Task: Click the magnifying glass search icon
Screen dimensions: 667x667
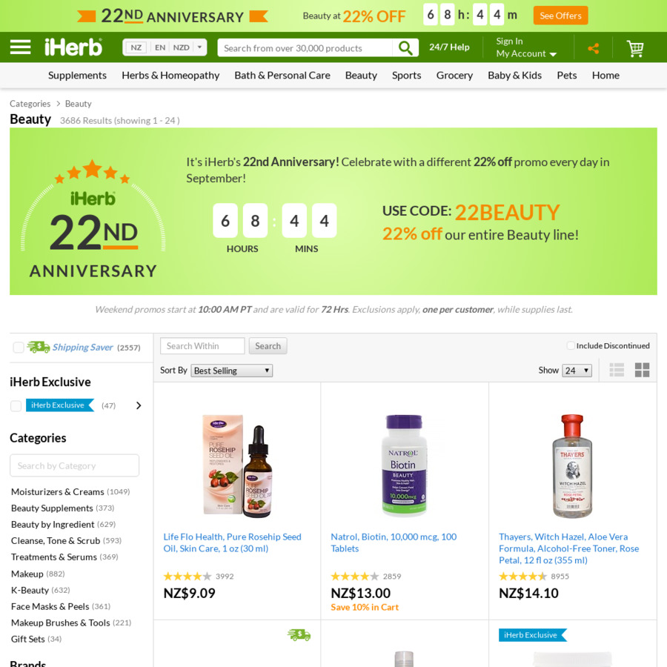Action: coord(405,48)
